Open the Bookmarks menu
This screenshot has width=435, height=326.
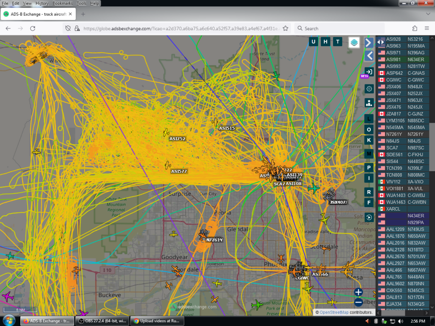pos(62,3)
